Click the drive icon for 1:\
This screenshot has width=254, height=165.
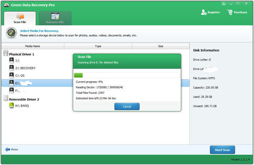pos(11,61)
